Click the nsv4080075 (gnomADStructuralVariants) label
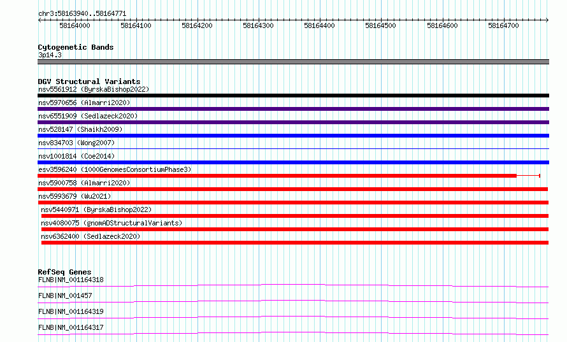Viewport: 567px width, 342px height. pyautogui.click(x=111, y=223)
